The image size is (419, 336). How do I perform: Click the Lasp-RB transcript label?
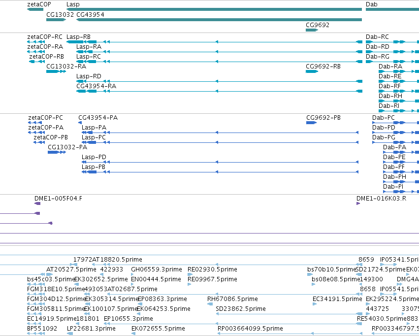tap(78, 36)
